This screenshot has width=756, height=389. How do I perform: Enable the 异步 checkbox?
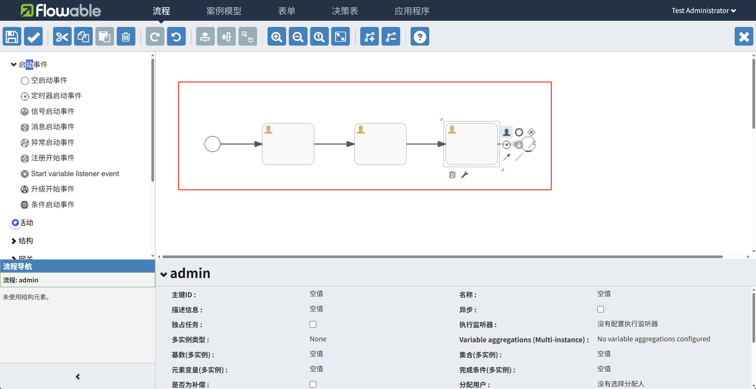click(x=600, y=309)
